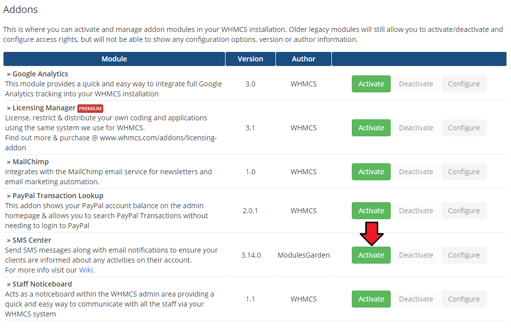The height and width of the screenshot is (328, 511).
Task: Click version 1.1 of Staff Noticeboard
Action: click(x=251, y=299)
